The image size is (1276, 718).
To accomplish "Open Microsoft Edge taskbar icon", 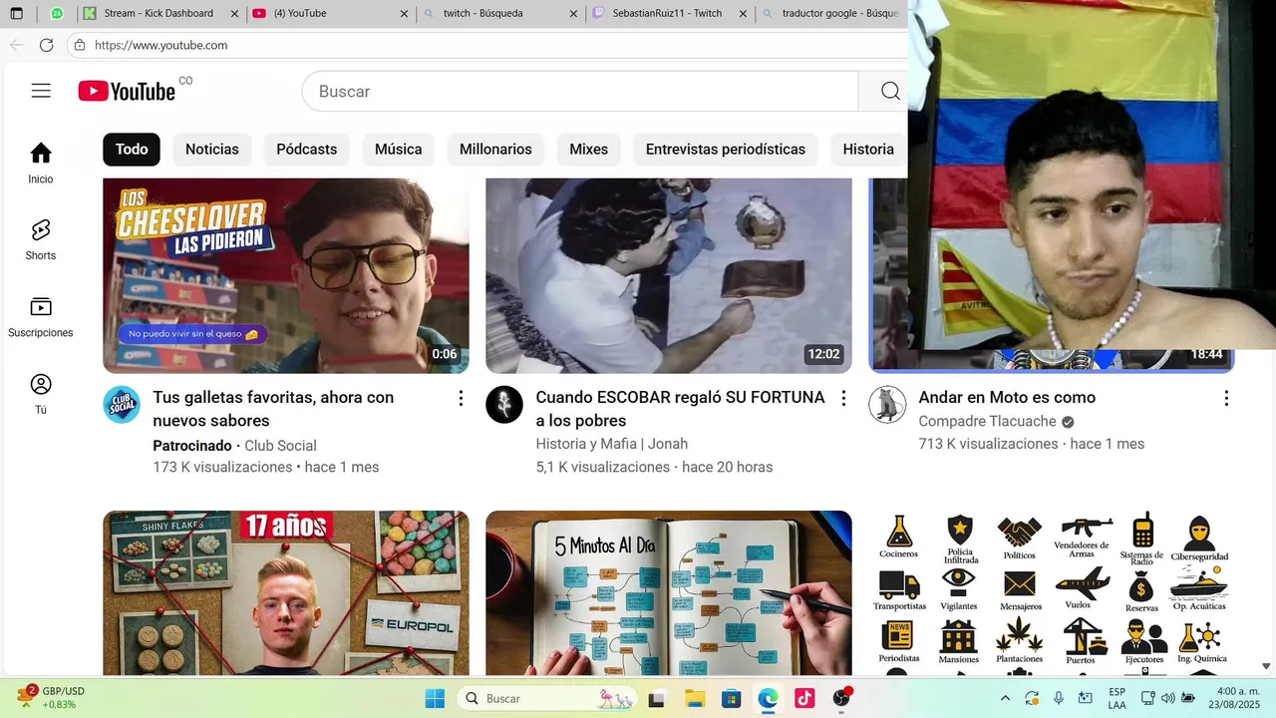I will pos(768,698).
